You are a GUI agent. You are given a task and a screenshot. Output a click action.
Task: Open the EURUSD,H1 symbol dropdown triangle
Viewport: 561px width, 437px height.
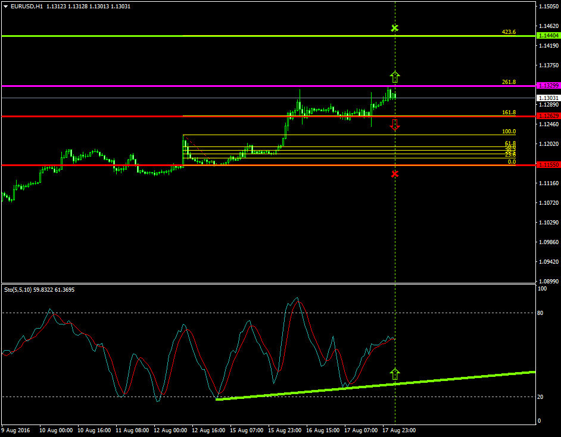coord(6,7)
